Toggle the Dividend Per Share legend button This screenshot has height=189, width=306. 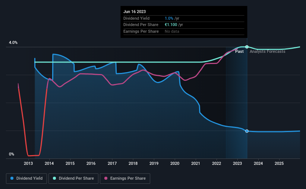pyautogui.click(x=73, y=179)
